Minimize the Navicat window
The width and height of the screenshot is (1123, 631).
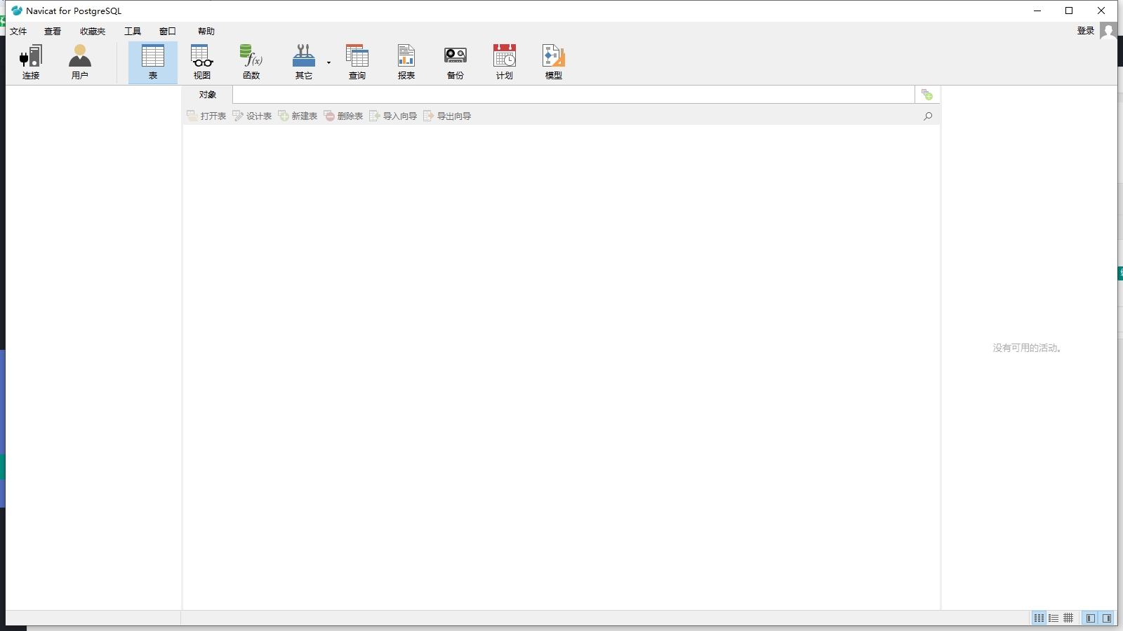click(x=1037, y=11)
